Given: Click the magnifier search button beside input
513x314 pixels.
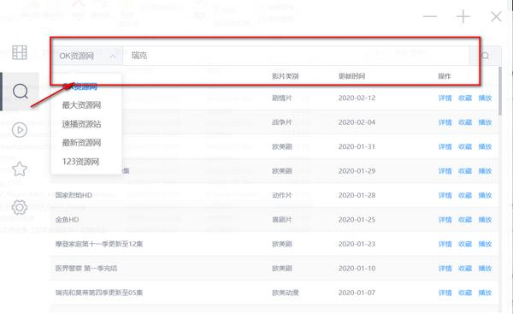Looking at the screenshot, I should coord(485,56).
